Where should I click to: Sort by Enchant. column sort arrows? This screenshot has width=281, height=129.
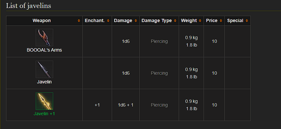tap(108, 21)
